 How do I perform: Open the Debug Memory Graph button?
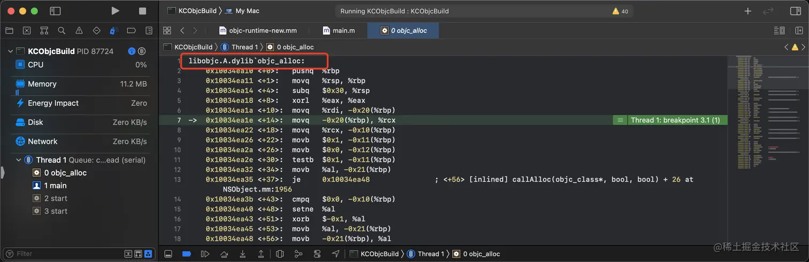click(299, 254)
